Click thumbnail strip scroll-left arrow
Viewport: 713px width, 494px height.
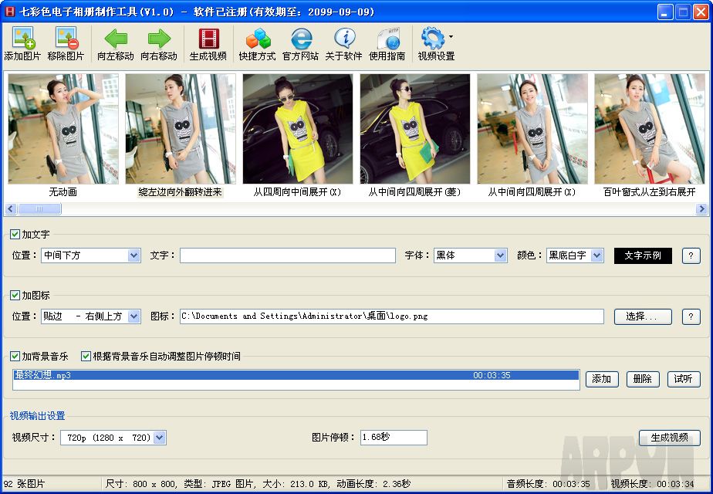pos(11,208)
